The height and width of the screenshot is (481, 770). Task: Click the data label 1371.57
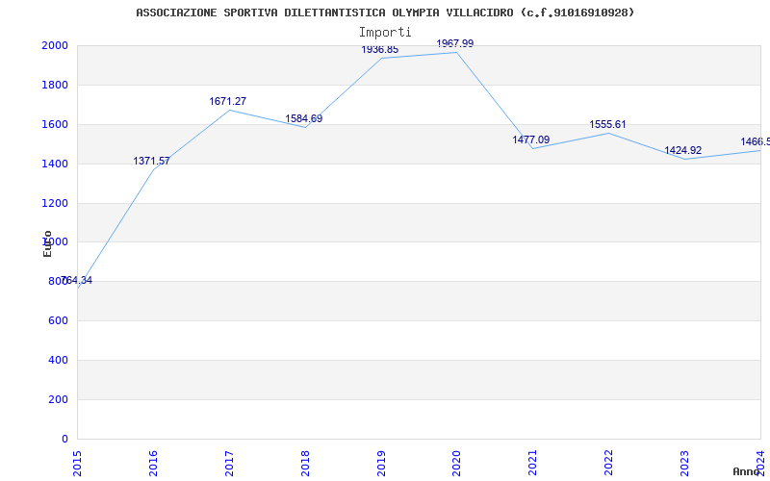151,161
